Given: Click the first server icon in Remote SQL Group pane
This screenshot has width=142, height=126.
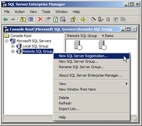Looking at the screenshot, I should 78,45.
